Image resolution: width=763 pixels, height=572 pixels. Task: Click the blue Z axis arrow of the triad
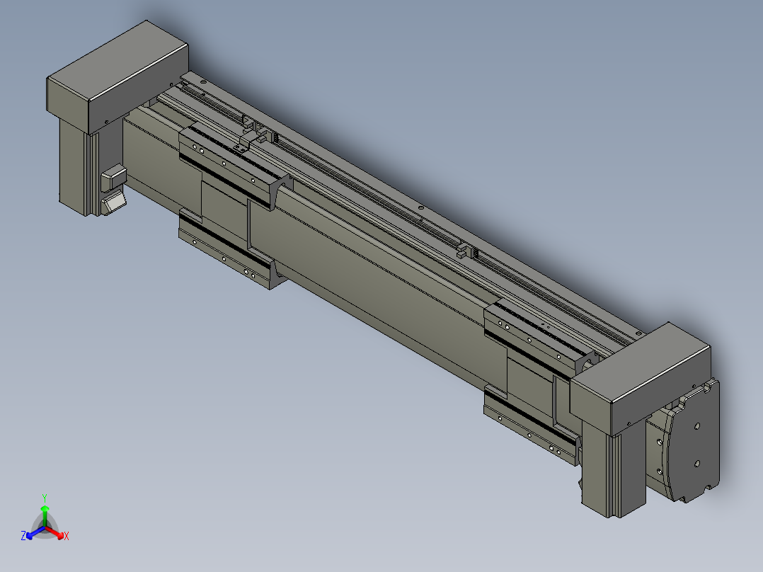tap(35, 532)
